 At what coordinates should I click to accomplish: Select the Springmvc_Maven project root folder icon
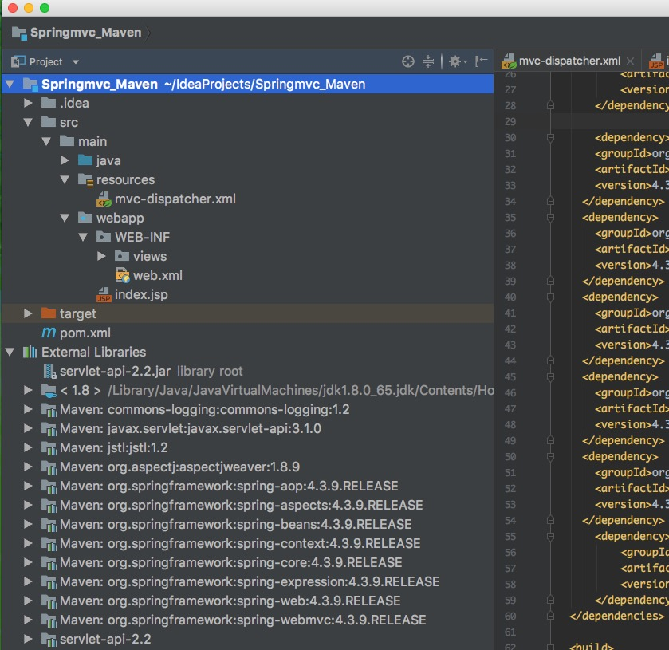tap(31, 84)
